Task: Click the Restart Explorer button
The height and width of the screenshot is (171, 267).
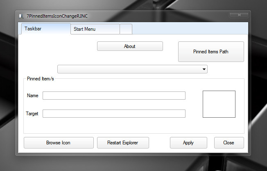Action: (123, 143)
